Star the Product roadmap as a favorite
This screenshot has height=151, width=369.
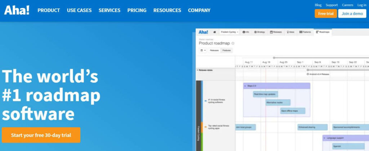click(233, 43)
